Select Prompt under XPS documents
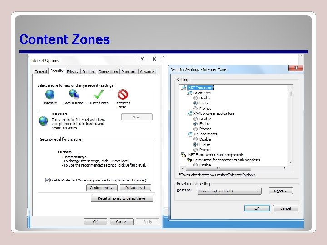The image size is (327, 245). (195, 150)
